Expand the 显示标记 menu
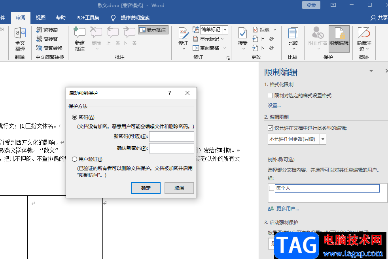This screenshot has width=388, height=259. pos(209,39)
